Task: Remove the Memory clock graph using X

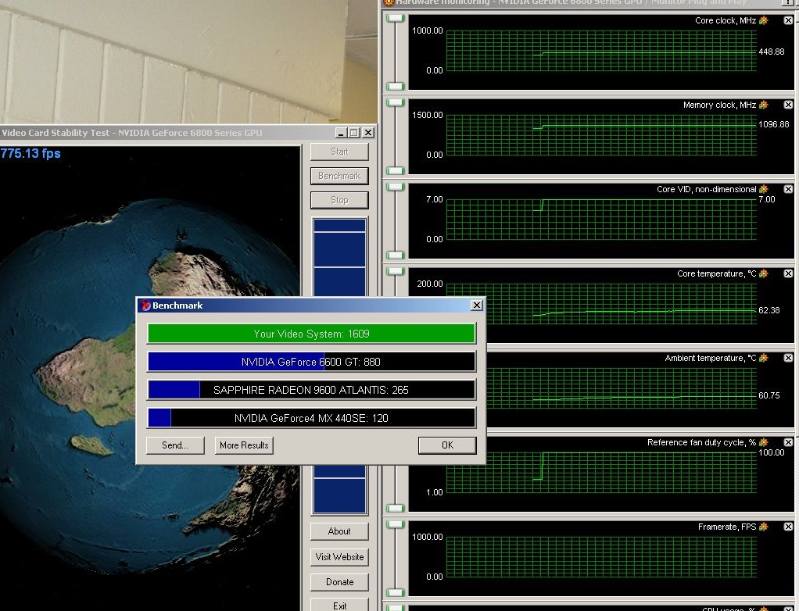Action: coord(788,105)
